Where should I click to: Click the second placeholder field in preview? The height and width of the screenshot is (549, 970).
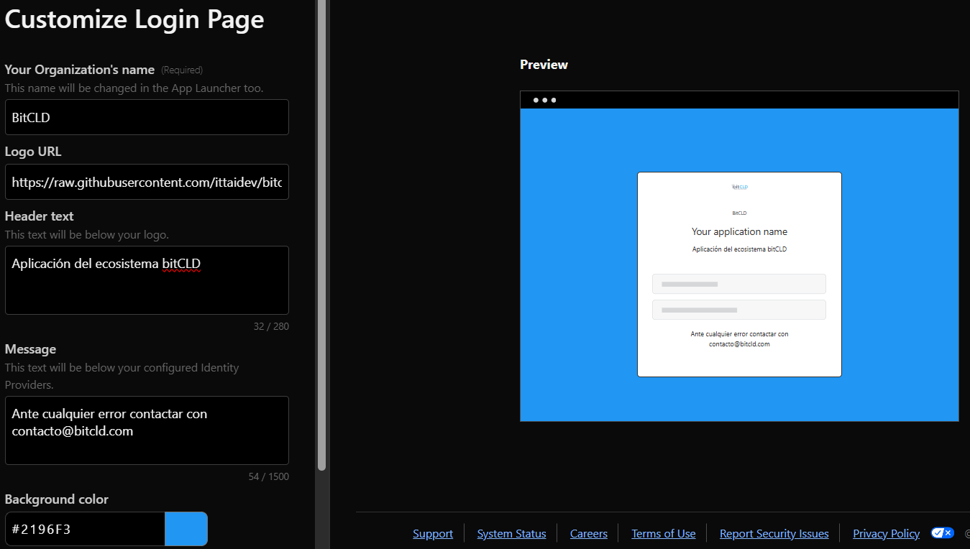(738, 310)
